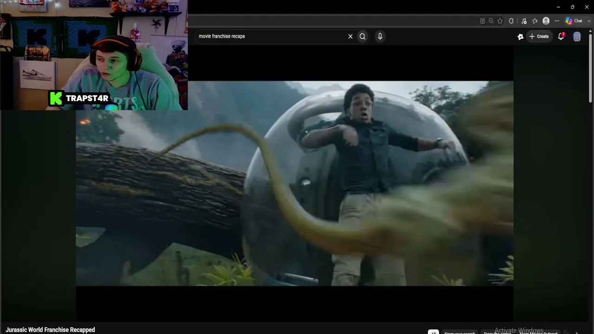Open YouTube notifications bell

[561, 36]
